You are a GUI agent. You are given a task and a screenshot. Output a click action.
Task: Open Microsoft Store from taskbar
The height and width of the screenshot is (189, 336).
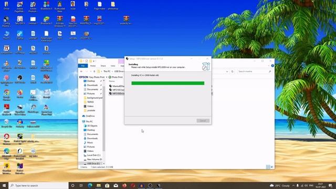coord(107,185)
